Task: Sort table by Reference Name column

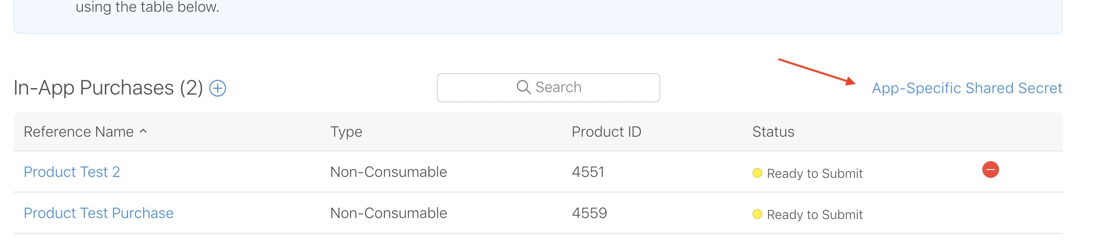Action: coord(78,132)
